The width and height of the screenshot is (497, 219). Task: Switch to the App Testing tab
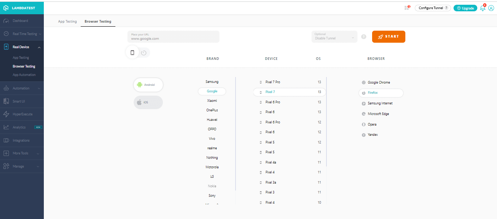click(68, 22)
